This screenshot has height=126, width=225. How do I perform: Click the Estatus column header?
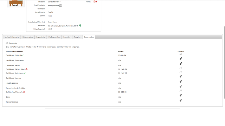coord(181,51)
